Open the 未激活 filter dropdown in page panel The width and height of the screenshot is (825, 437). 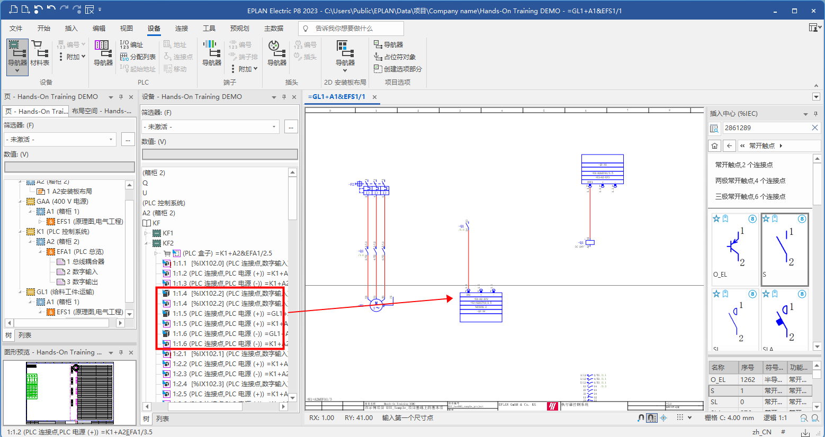(x=111, y=139)
